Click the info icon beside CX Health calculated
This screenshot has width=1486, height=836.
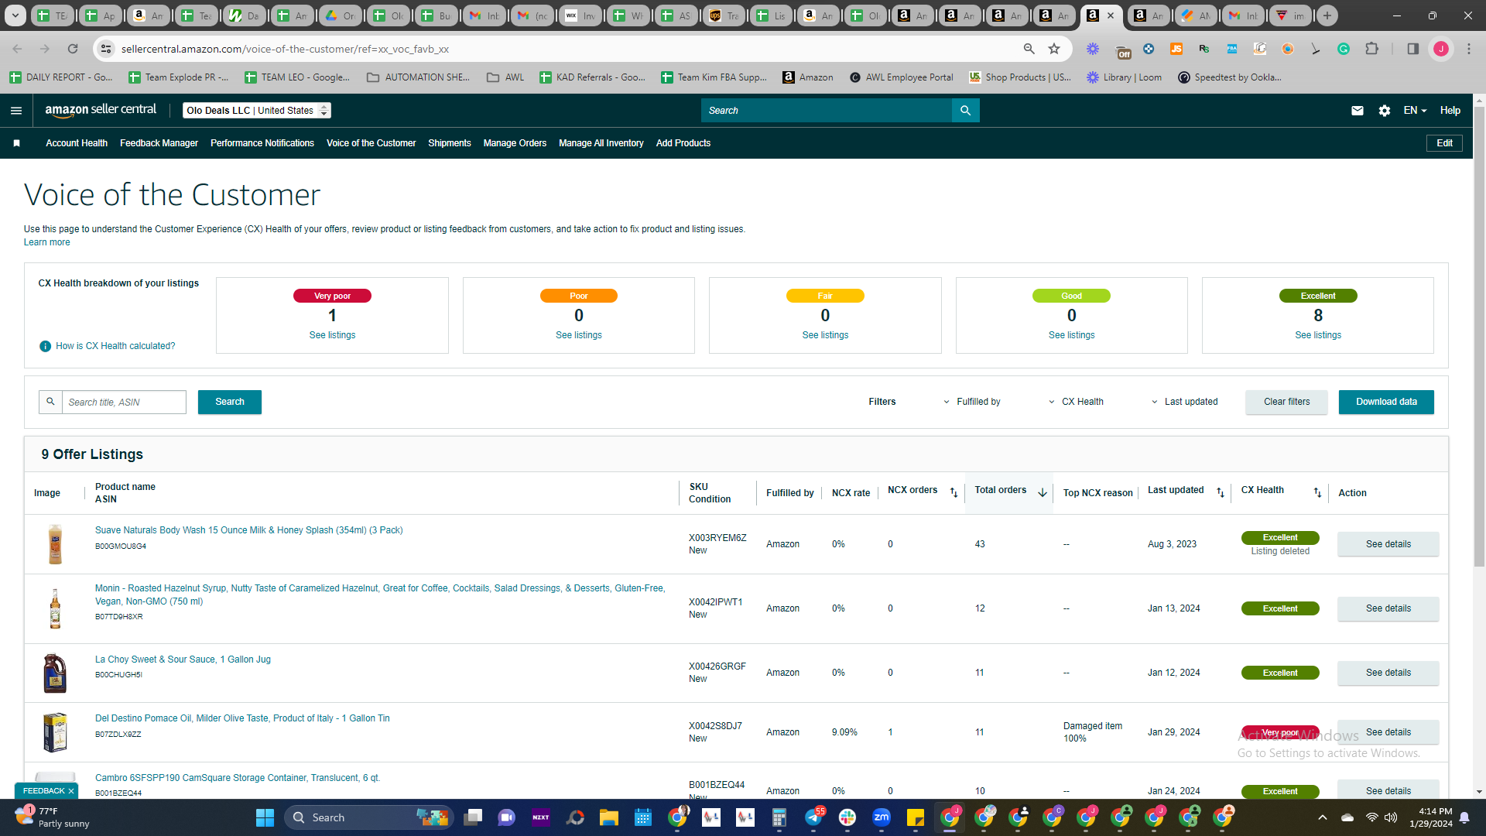(45, 346)
